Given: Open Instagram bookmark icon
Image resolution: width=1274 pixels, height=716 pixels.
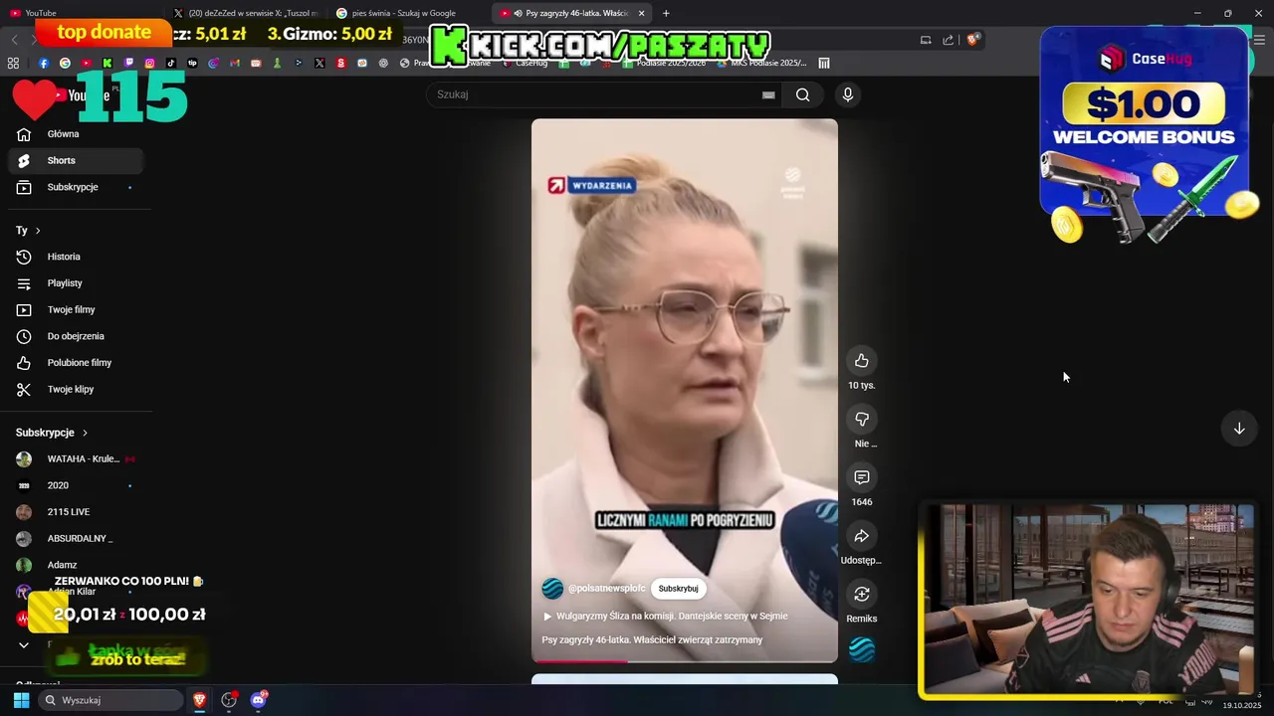Looking at the screenshot, I should (150, 63).
